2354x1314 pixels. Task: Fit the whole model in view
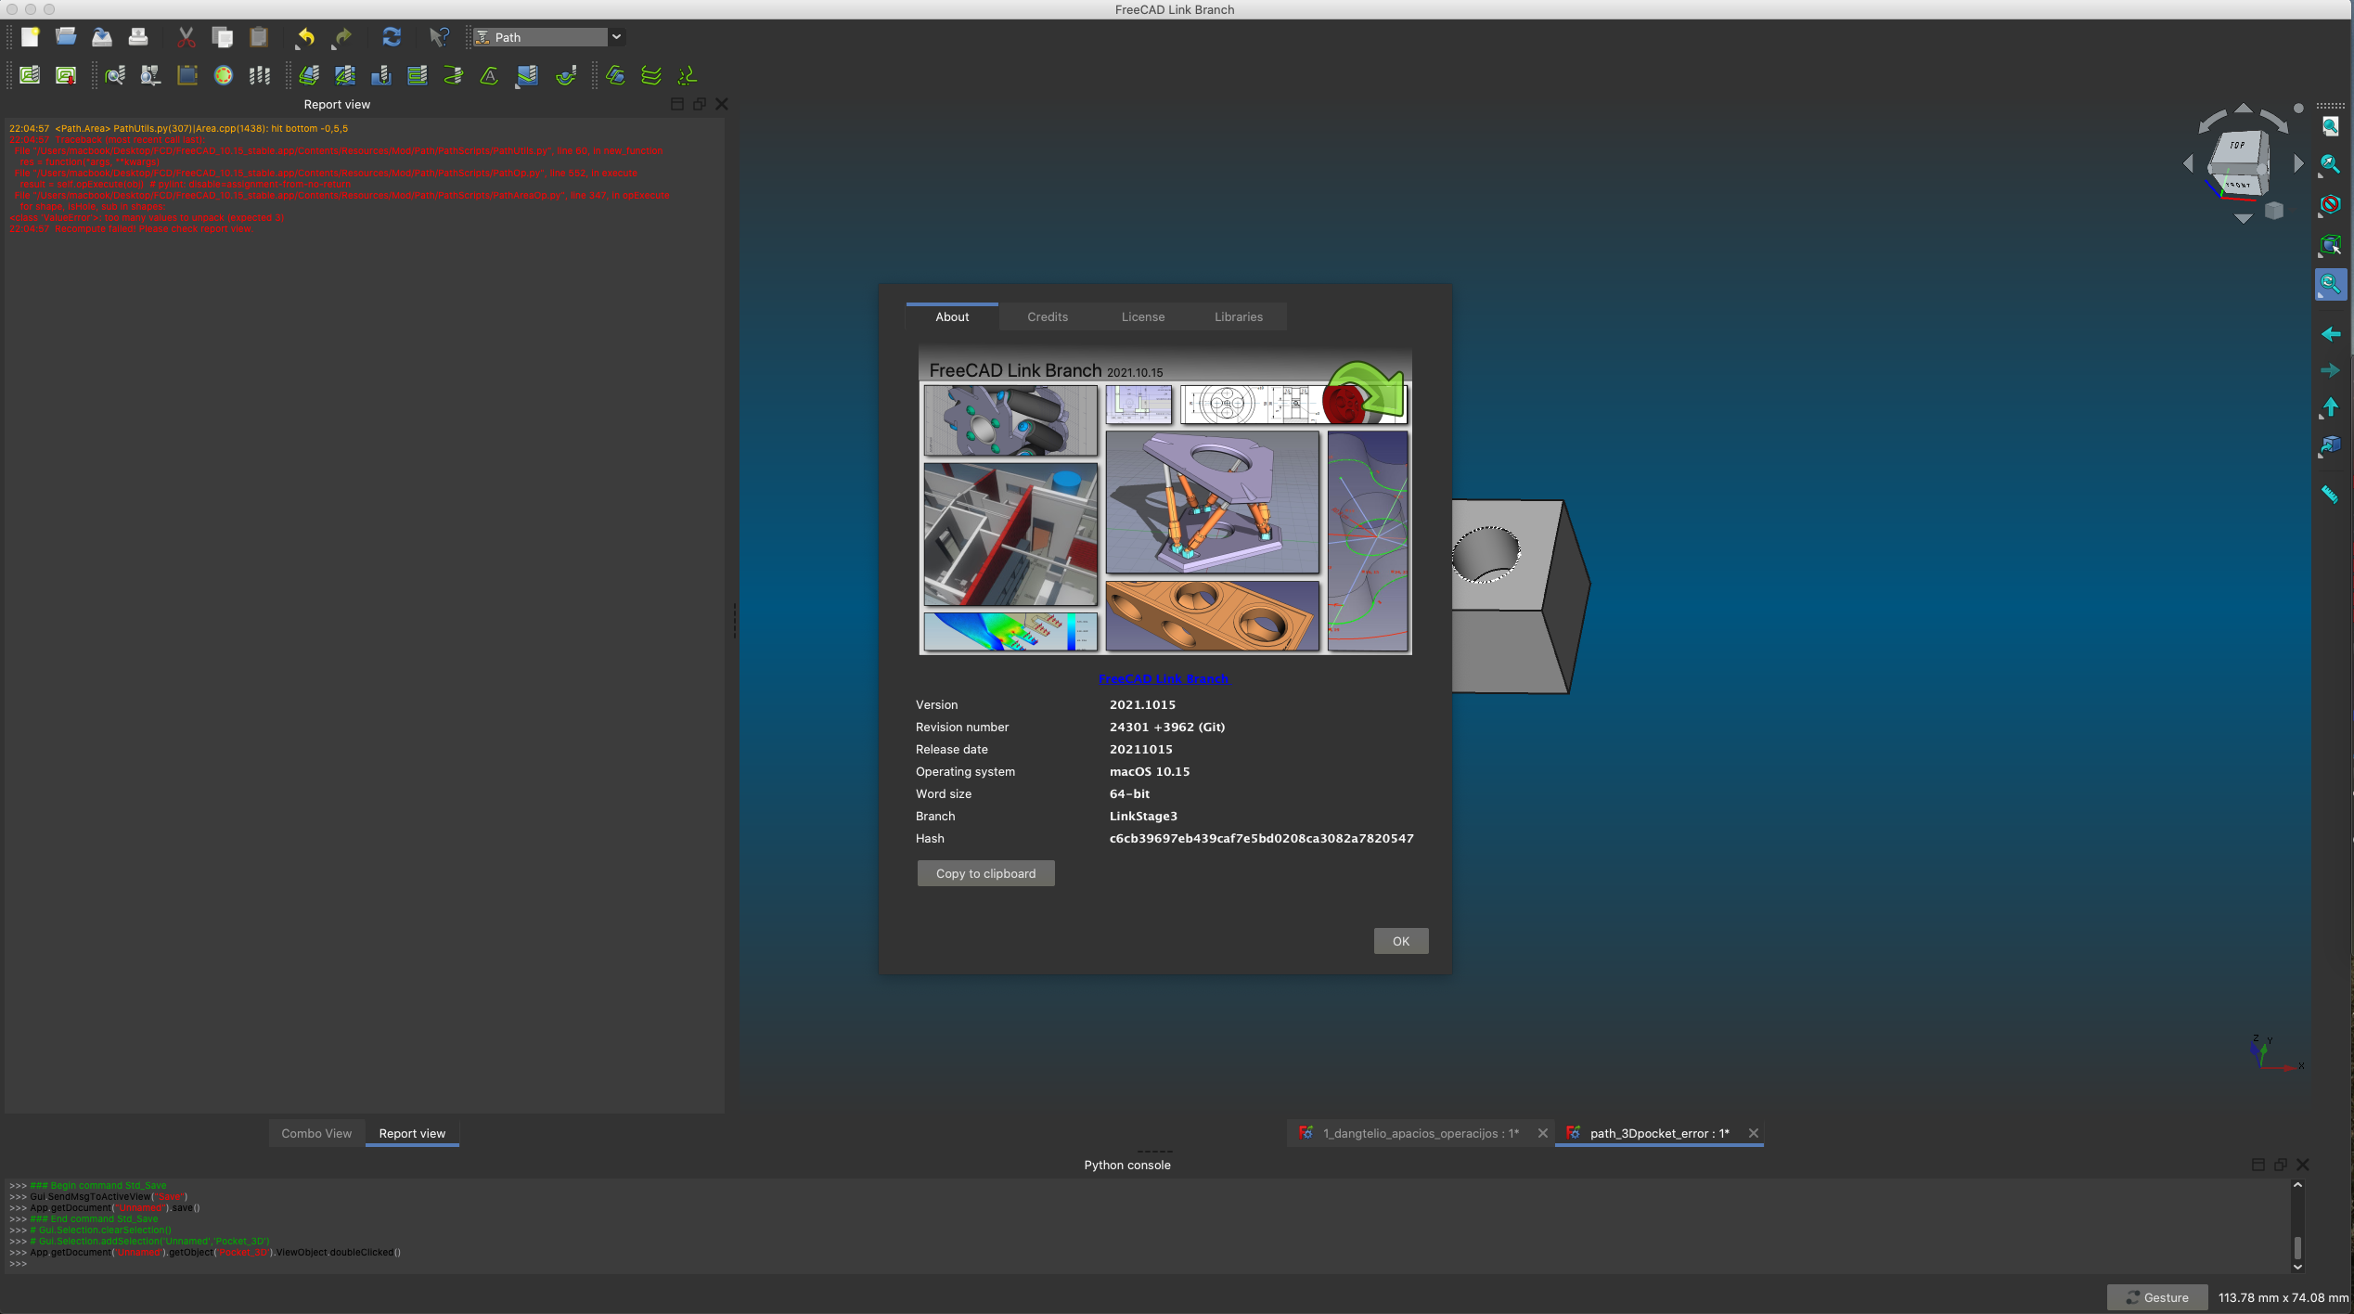[2330, 125]
